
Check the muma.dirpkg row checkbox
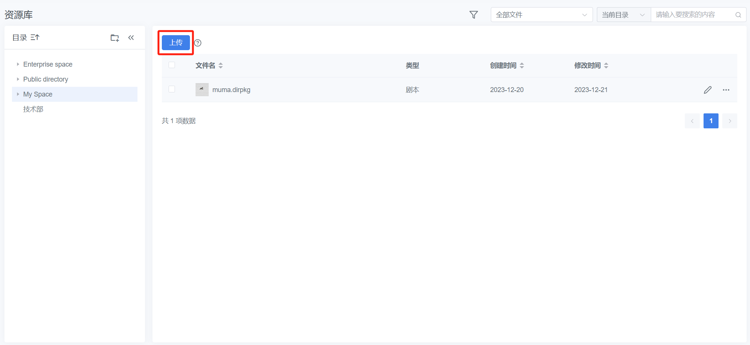pos(172,89)
